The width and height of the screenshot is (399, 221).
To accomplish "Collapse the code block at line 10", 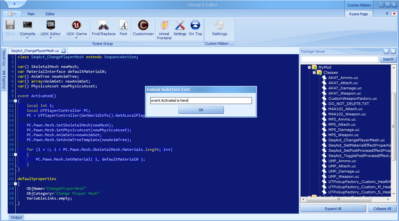I will [15, 101].
